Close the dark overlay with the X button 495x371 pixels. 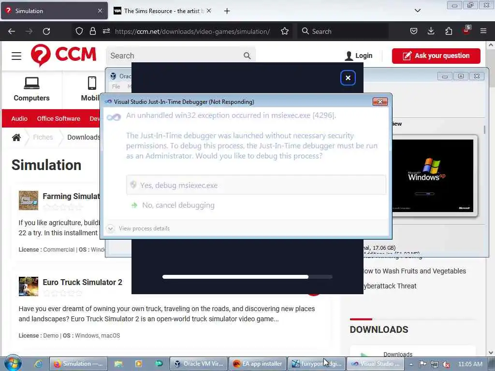[348, 78]
